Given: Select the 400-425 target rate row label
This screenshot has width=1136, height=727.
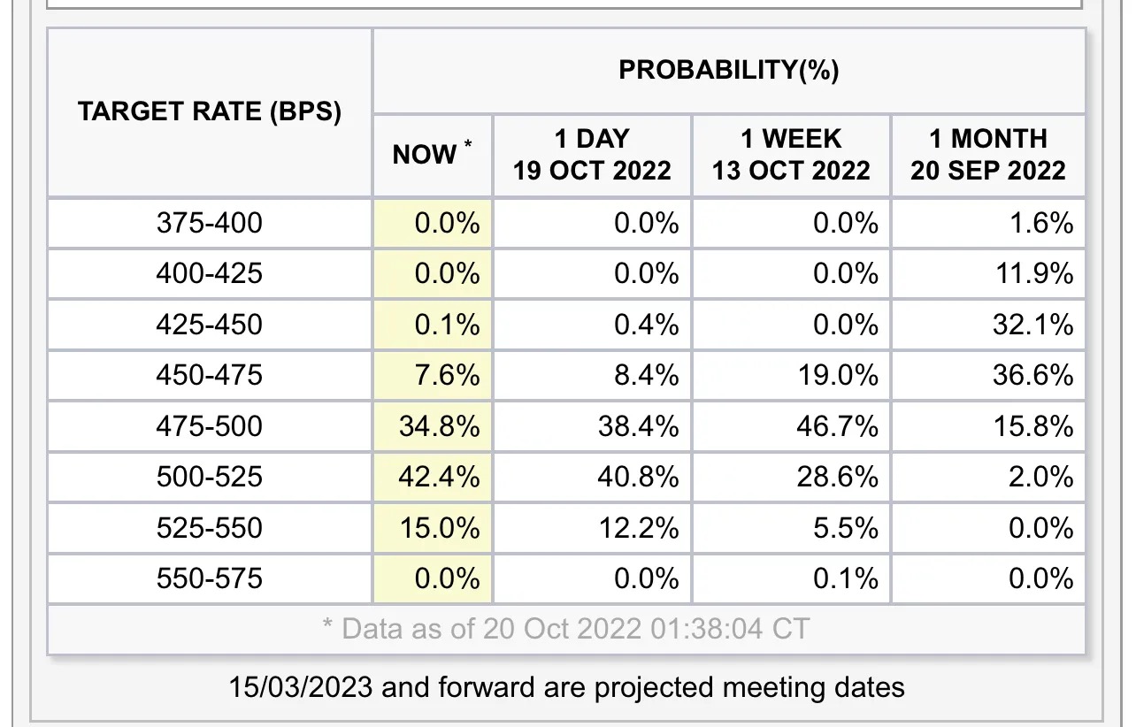Looking at the screenshot, I should [210, 273].
